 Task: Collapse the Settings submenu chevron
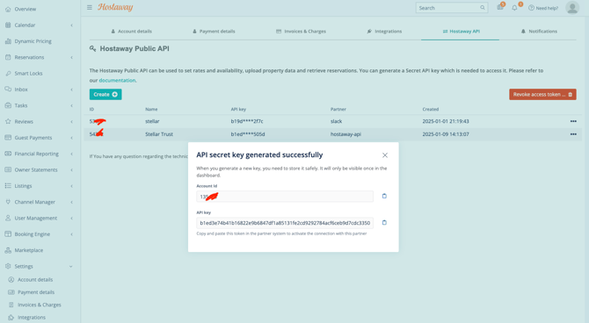71,266
